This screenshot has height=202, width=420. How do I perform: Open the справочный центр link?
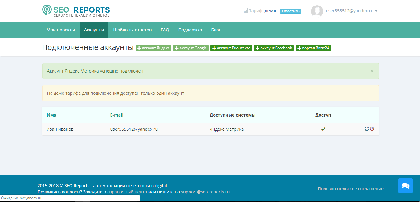coord(127,192)
